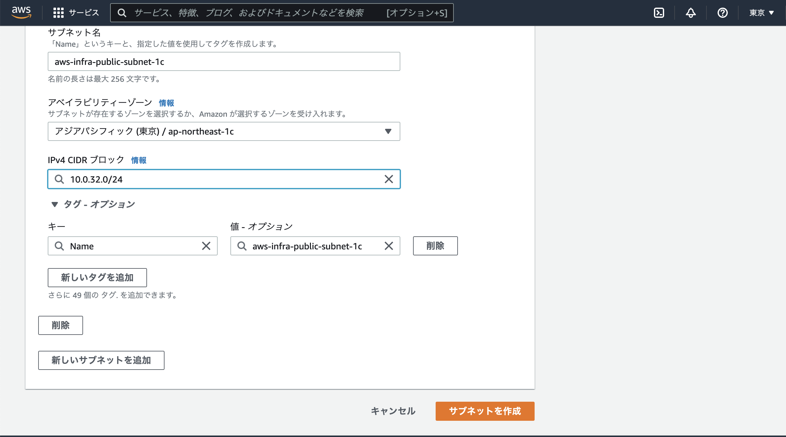Collapse the タグ - オプション section

55,205
